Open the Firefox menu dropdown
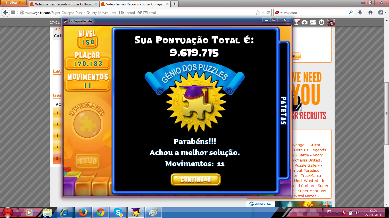This screenshot has width=389, height=218. click(14, 3)
